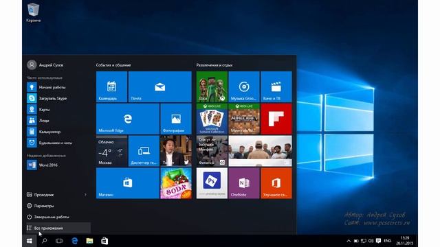
Task: Open the Movies & TV (Кино и ТВ) tile
Action: coord(276,86)
